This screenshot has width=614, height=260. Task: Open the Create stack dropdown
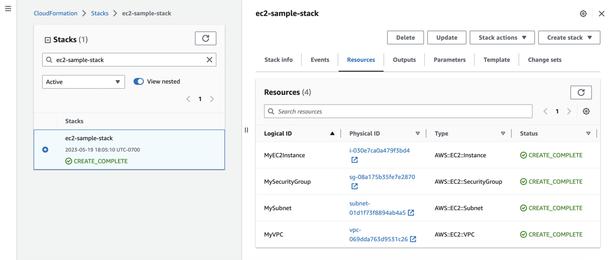pyautogui.click(x=569, y=37)
